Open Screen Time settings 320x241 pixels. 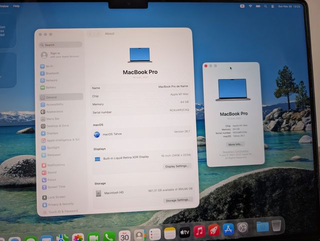pyautogui.click(x=53, y=187)
